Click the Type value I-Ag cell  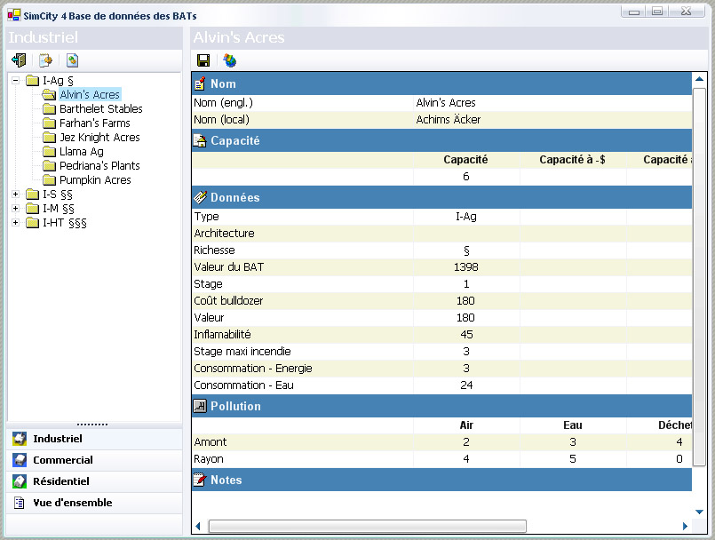(466, 216)
